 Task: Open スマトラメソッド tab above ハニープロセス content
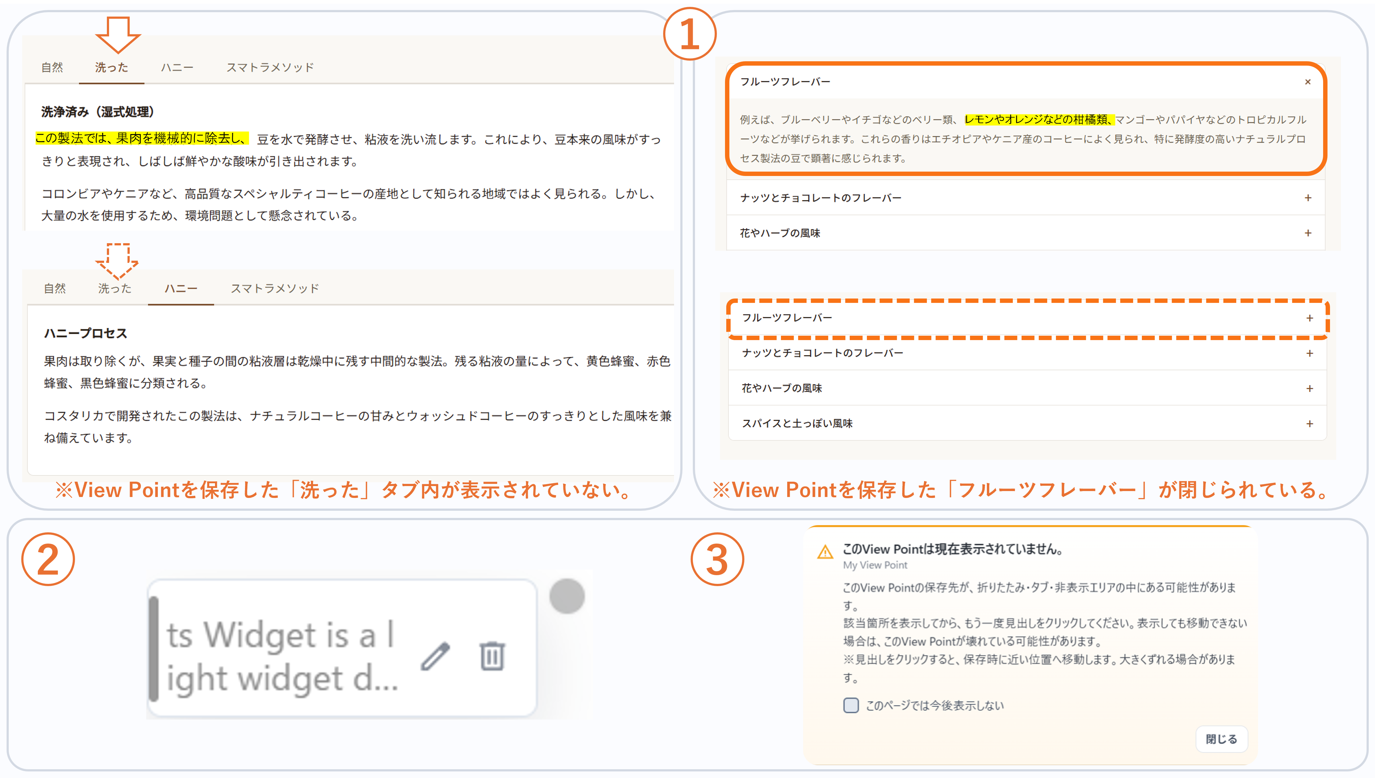tap(275, 289)
